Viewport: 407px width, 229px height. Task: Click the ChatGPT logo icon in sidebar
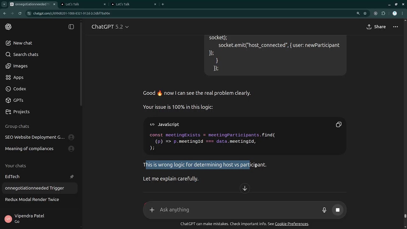tap(8, 27)
